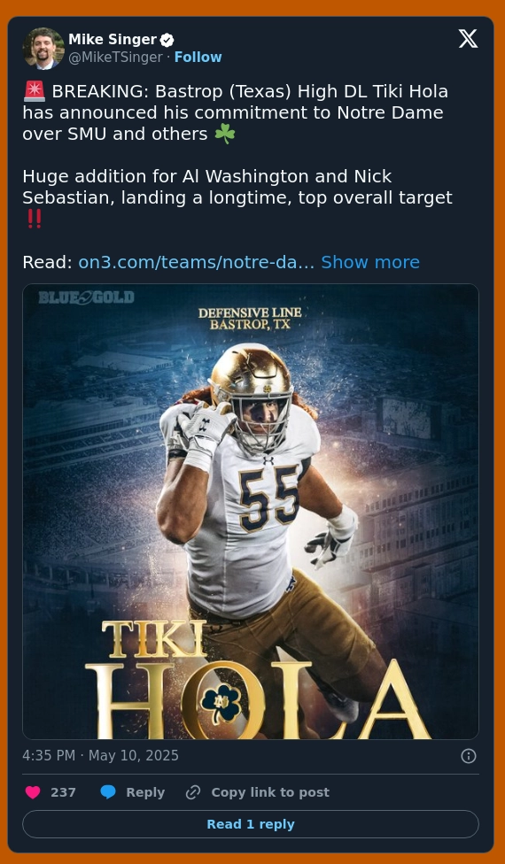Viewport: 505px width, 864px height.
Task: Click Mike Singer display name
Action: (x=113, y=40)
